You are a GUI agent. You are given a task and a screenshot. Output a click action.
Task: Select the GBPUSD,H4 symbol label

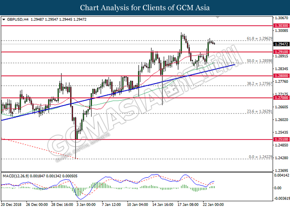(x=18, y=19)
